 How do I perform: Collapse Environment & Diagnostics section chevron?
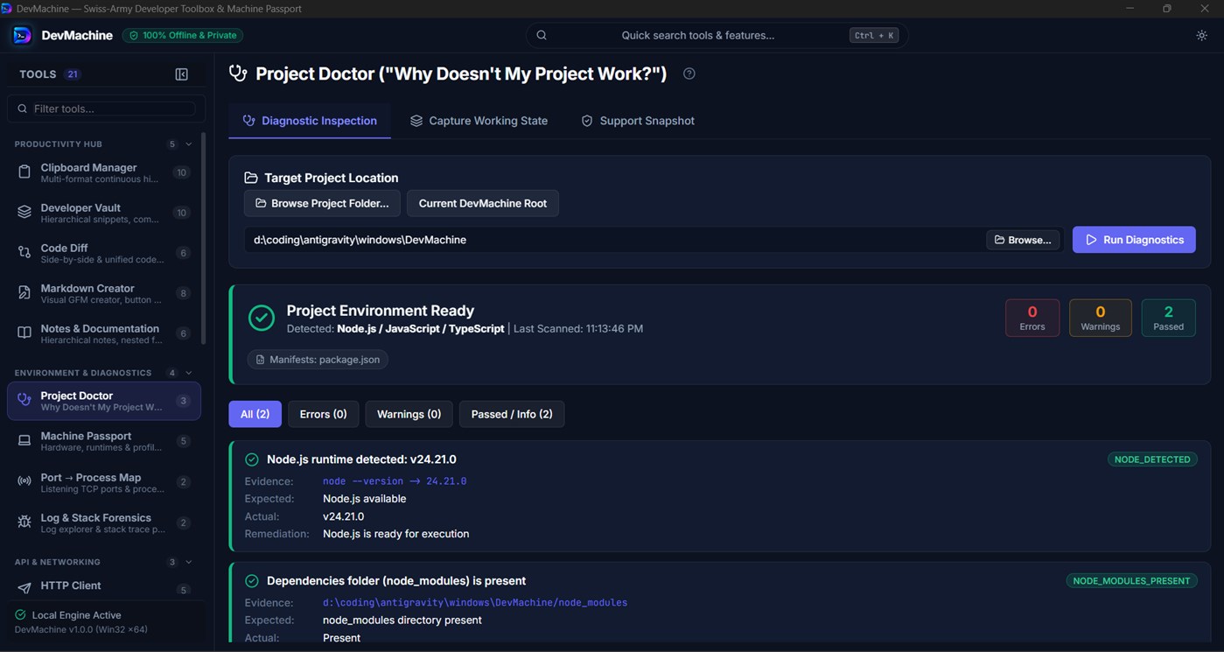point(188,373)
